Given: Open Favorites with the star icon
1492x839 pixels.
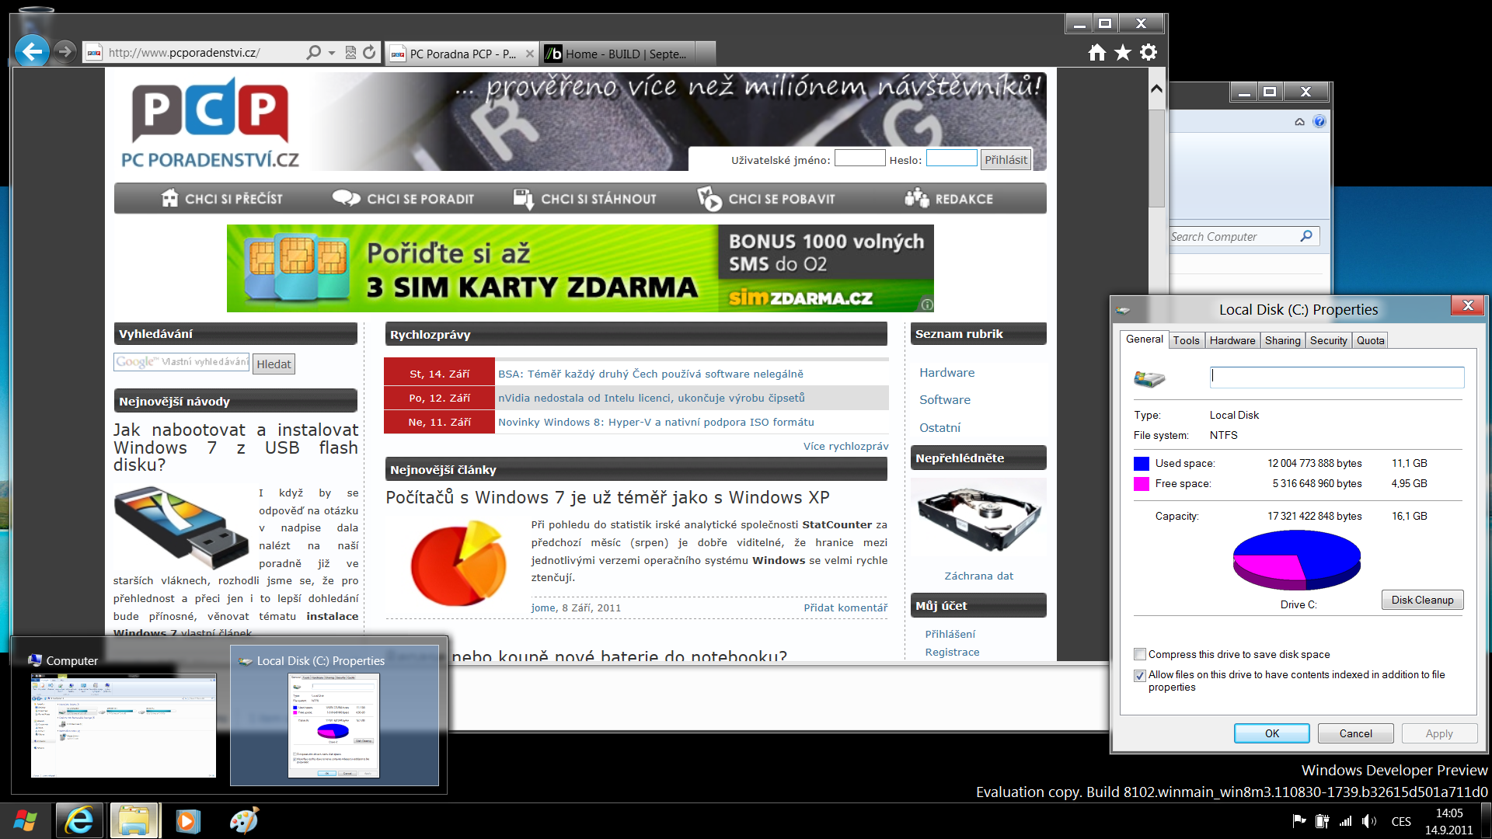Looking at the screenshot, I should click(x=1123, y=52).
